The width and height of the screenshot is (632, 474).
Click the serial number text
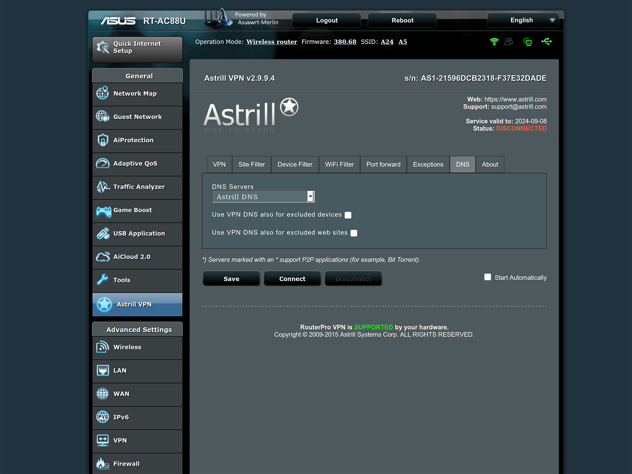[476, 78]
